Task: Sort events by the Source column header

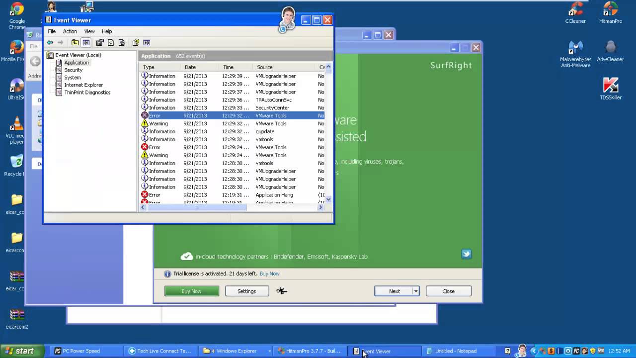Action: (x=285, y=67)
